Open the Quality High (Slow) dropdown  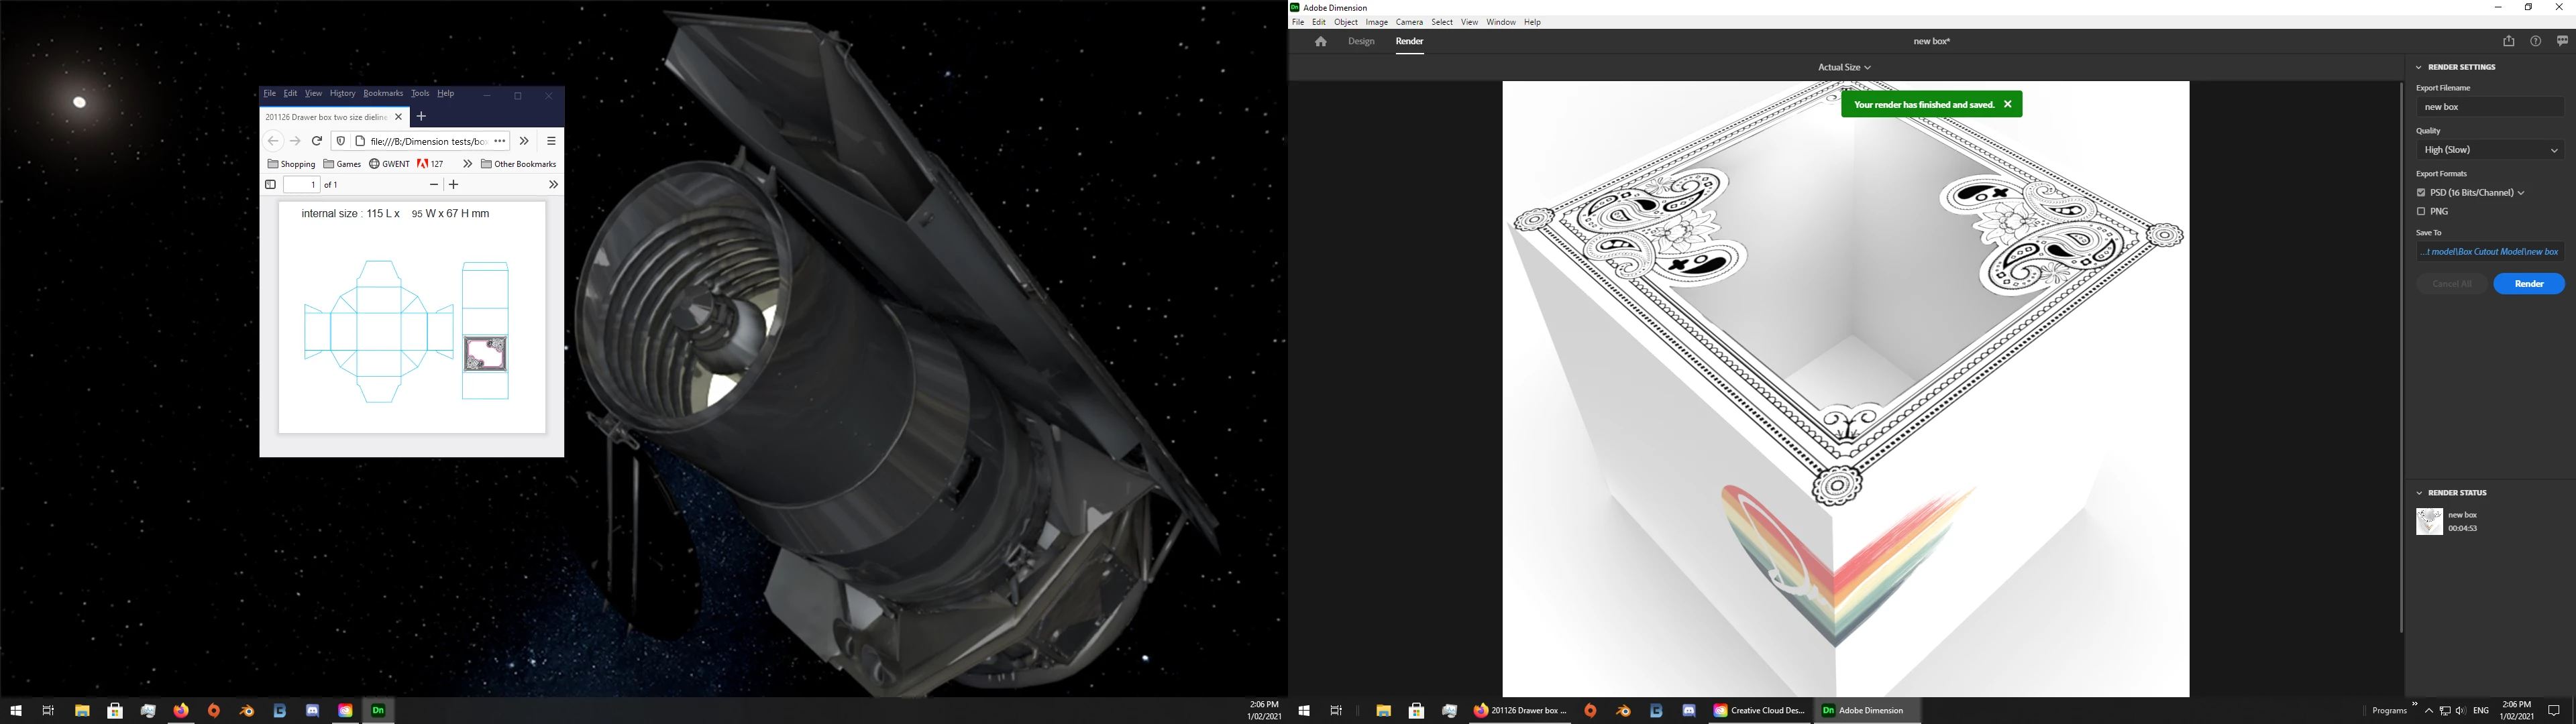(x=2489, y=150)
